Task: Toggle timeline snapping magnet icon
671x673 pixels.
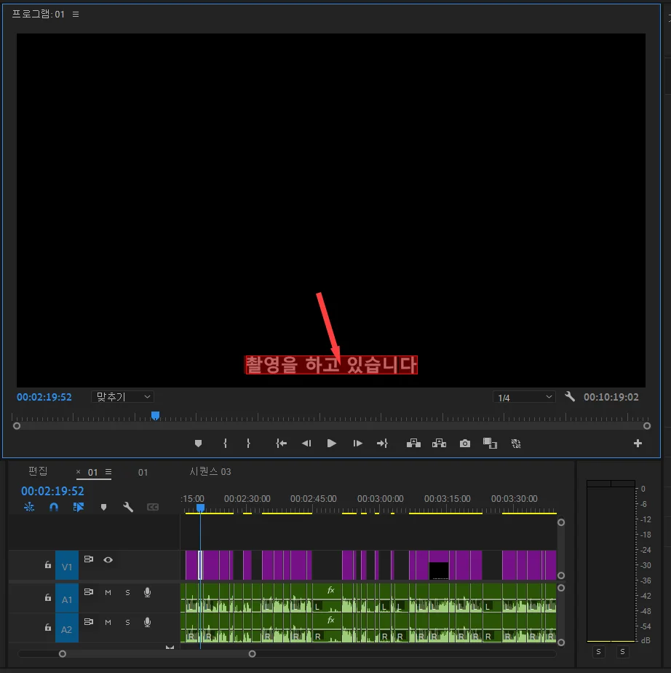Action: [x=54, y=507]
